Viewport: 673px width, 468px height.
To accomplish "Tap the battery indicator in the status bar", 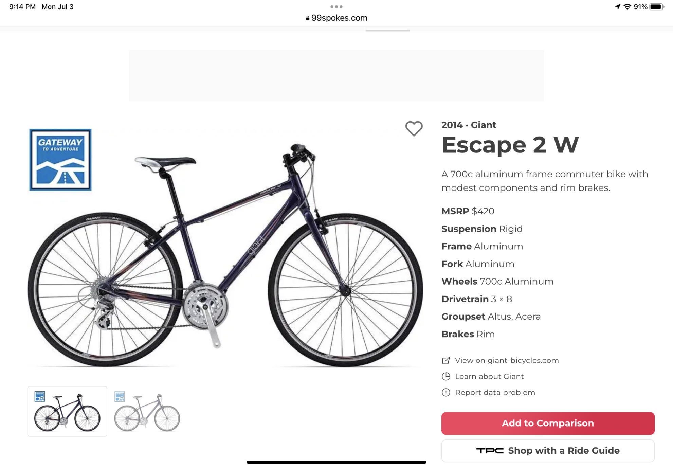I will click(655, 6).
